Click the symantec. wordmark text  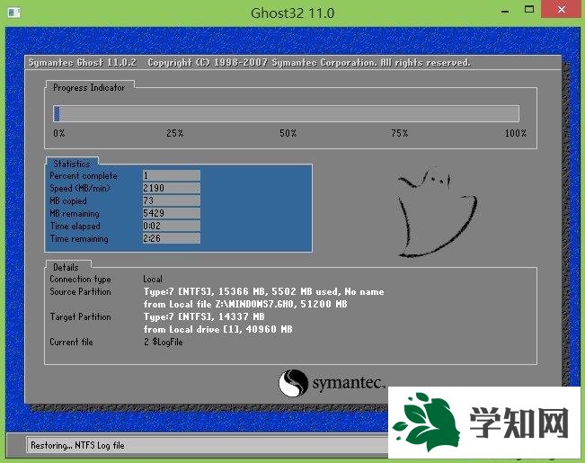click(x=349, y=383)
